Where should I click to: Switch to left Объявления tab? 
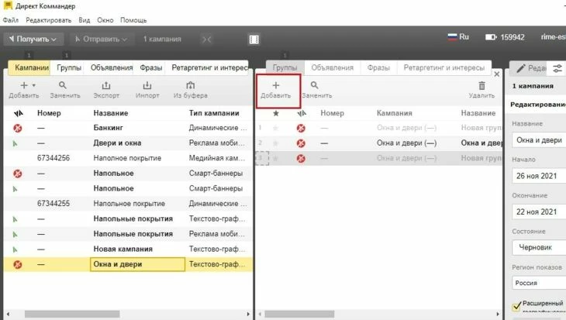click(112, 67)
